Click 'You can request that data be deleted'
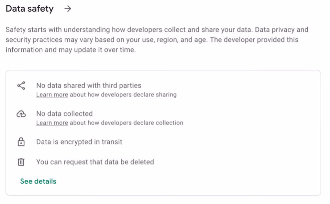The width and height of the screenshot is (330, 204). [95, 162]
